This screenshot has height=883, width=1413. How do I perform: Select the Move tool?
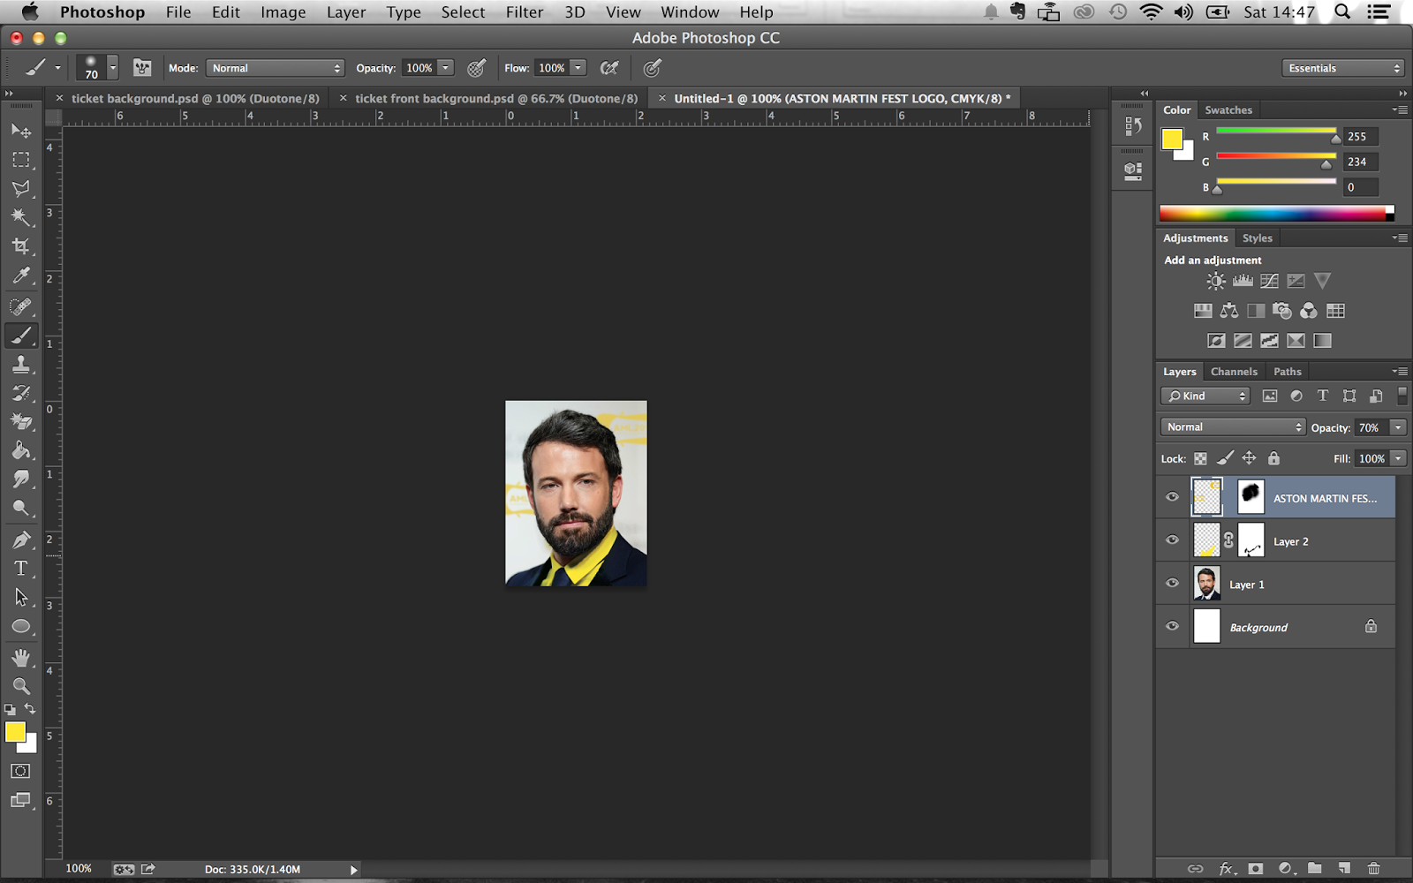pyautogui.click(x=21, y=131)
